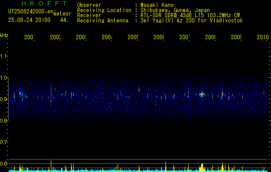The height and width of the screenshot is (172, 271).
Task: Select the date stamp 25.08.24 20:00
Action: point(29,20)
